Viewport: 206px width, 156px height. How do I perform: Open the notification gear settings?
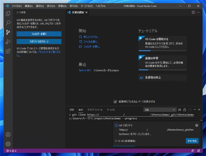coord(197,125)
